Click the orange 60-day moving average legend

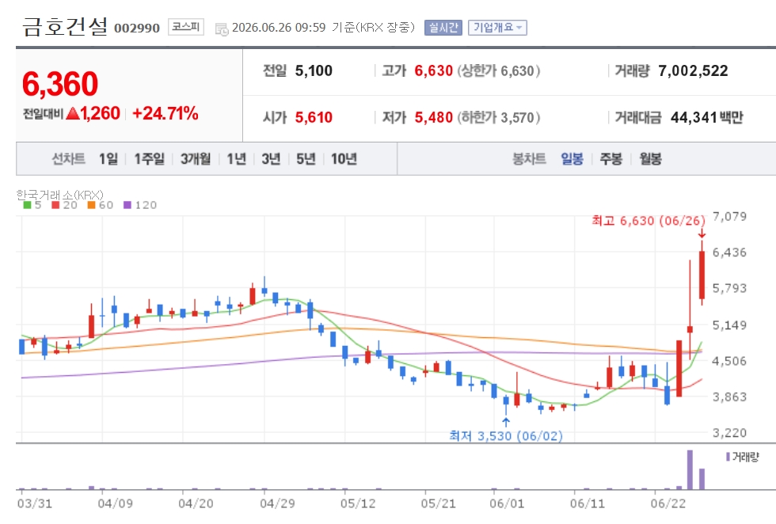tap(101, 205)
